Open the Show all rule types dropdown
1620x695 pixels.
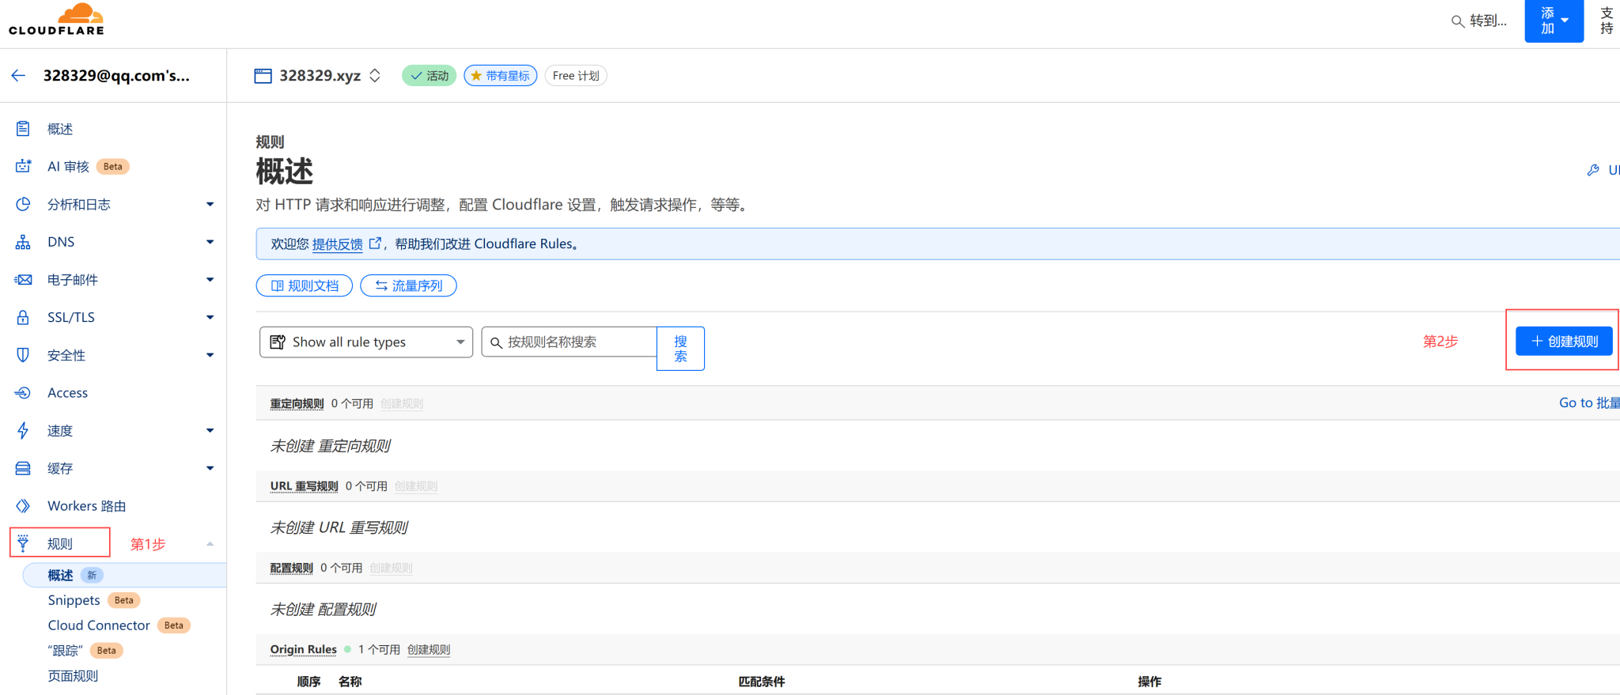pos(365,342)
